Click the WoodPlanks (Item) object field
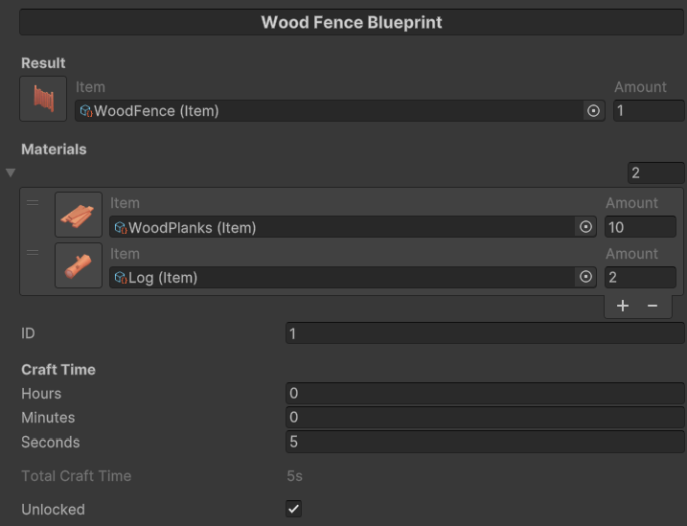 340,227
